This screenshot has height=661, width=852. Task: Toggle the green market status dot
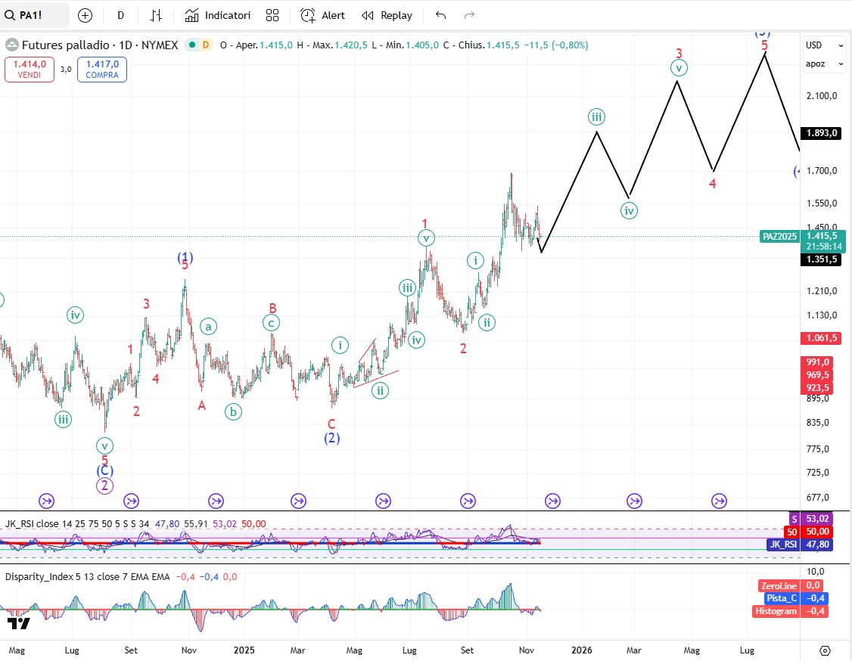191,45
